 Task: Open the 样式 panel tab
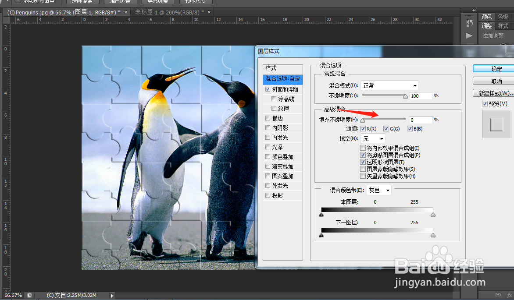[503, 26]
